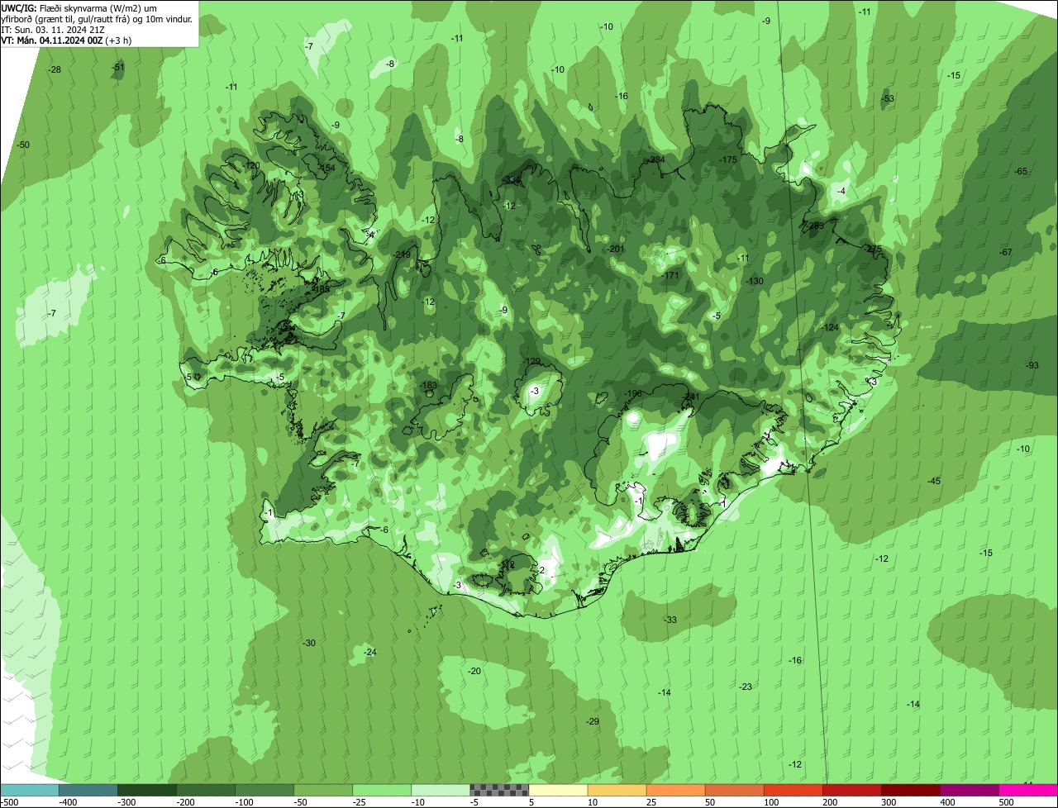This screenshot has width=1058, height=808.
Task: Select the yellow-orange 10 to 25 swatch
Action: (617, 790)
